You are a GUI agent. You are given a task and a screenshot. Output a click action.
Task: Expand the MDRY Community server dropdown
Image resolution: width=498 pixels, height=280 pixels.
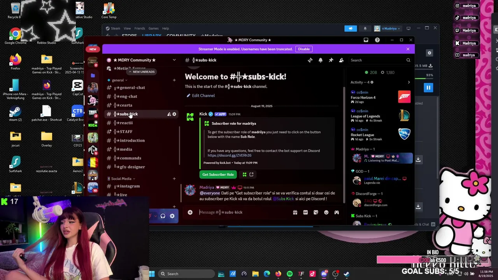coord(174,60)
